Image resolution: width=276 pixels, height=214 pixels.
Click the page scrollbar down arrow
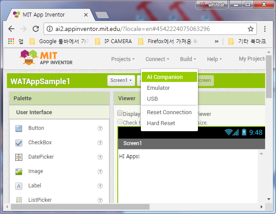click(x=269, y=199)
